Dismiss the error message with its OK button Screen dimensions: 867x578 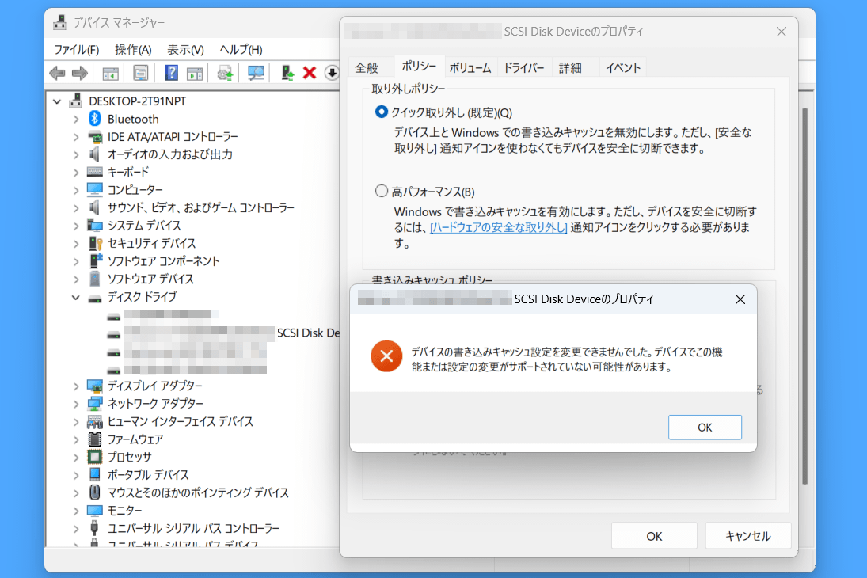(705, 427)
